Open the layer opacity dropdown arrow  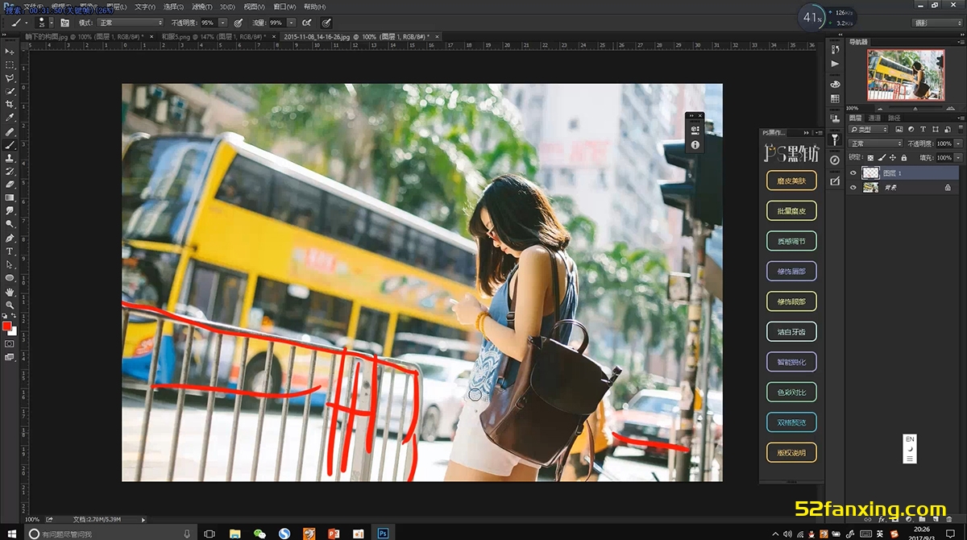click(957, 143)
